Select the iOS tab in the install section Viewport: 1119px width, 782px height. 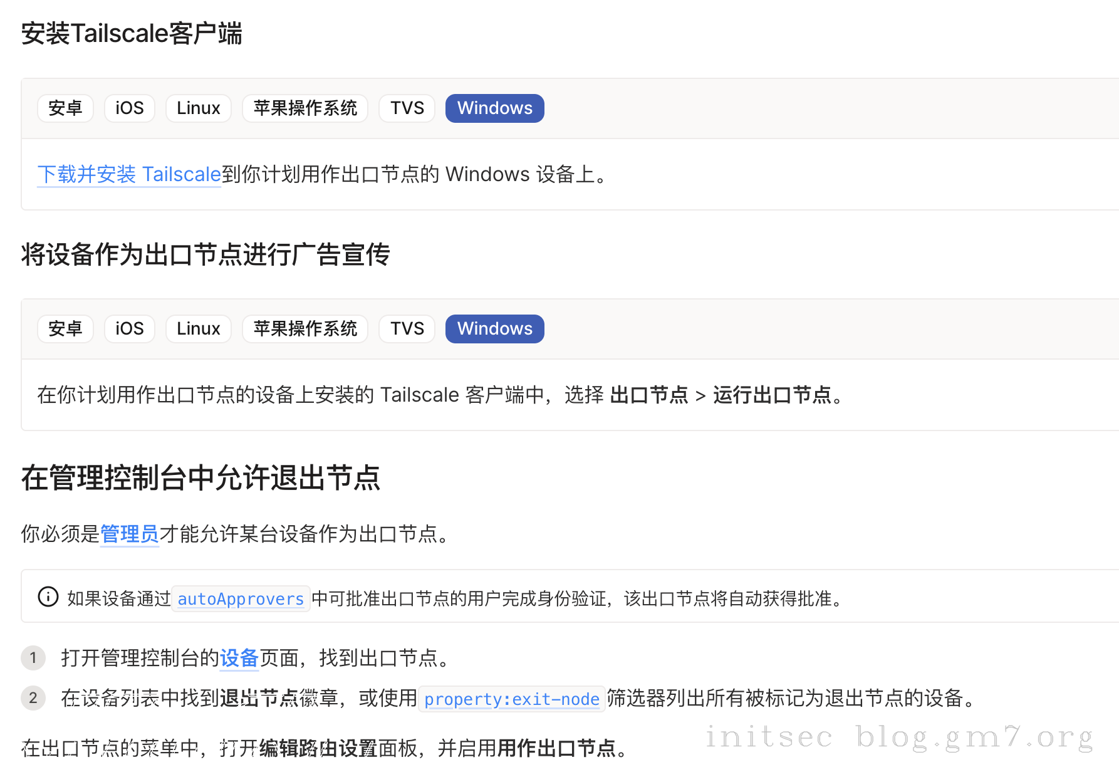tap(130, 108)
